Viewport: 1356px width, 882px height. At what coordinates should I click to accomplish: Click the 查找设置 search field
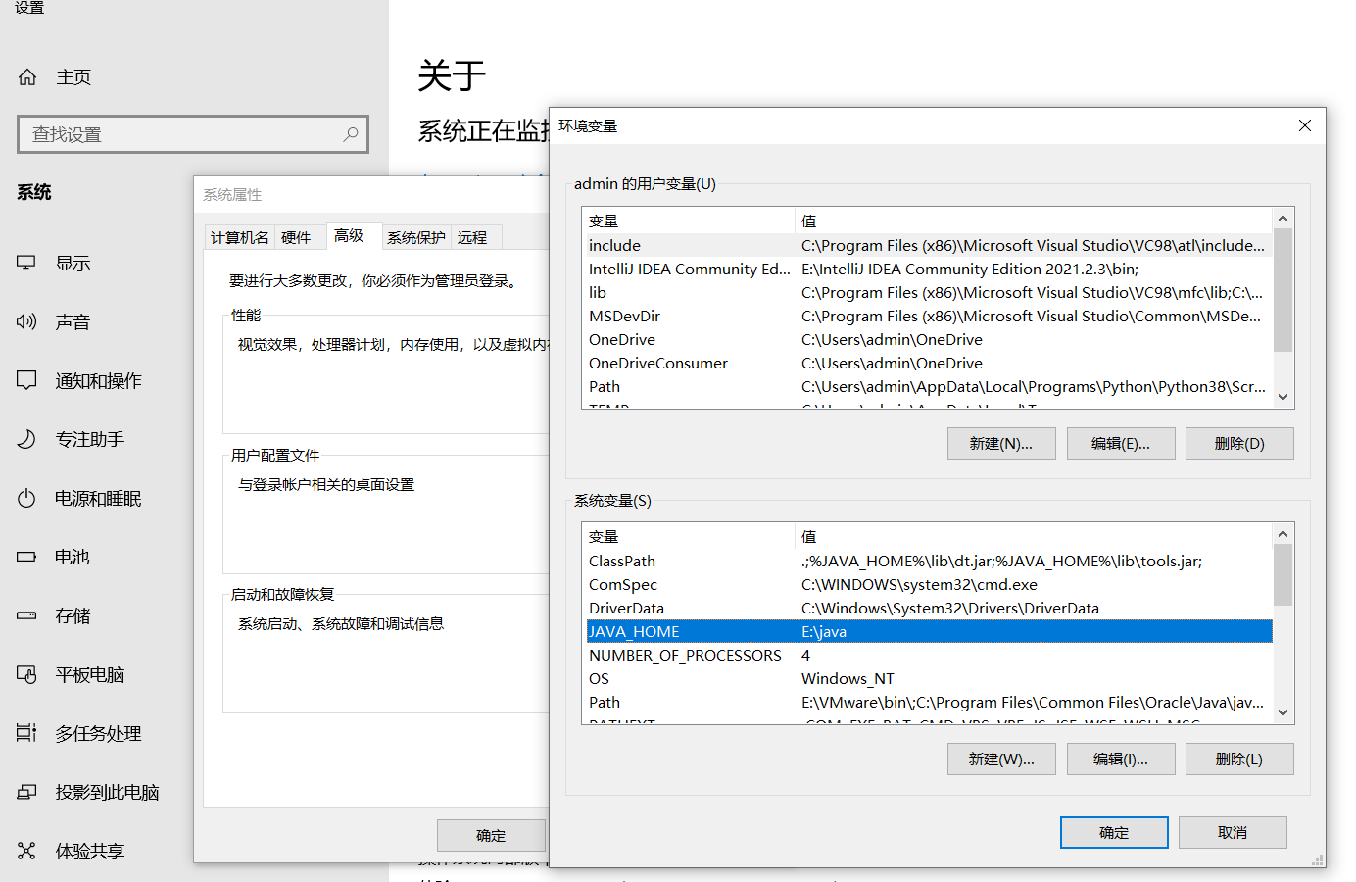click(193, 134)
